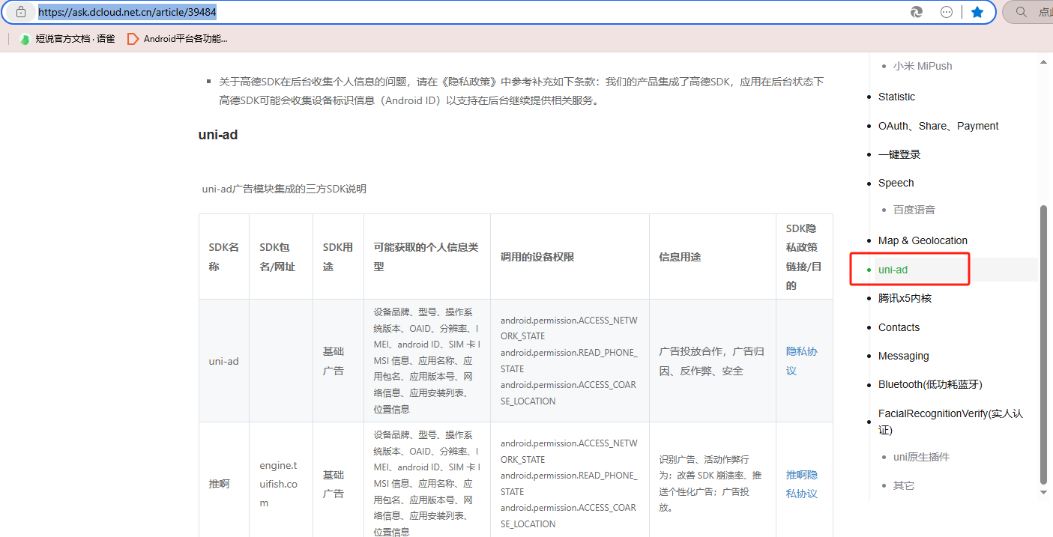Jump to 一键登录 section in outline
1053x537 pixels.
[x=899, y=154]
